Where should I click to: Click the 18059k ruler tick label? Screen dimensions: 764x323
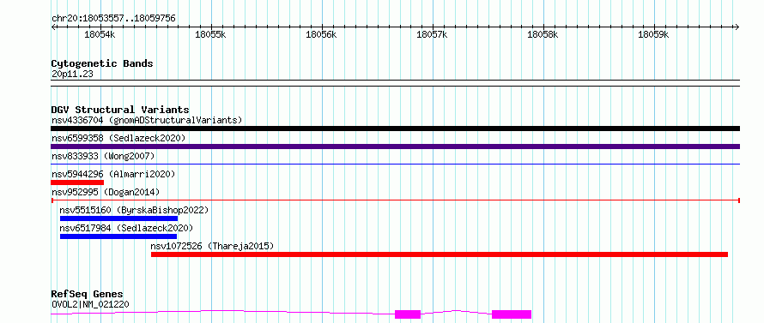coord(653,34)
